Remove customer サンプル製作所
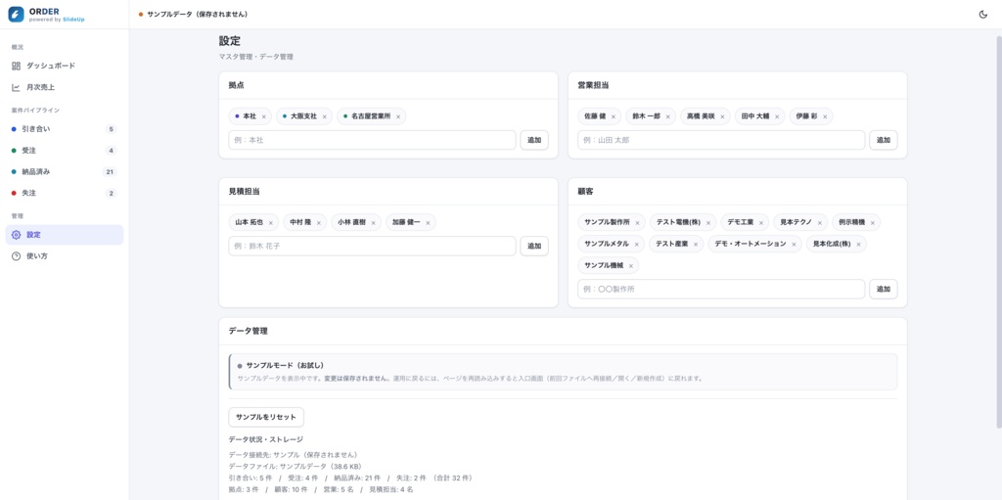This screenshot has height=500, width=1002. point(637,222)
